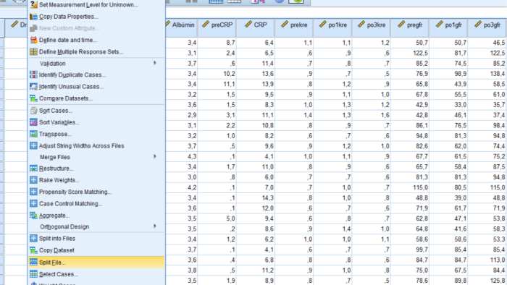The width and height of the screenshot is (507, 285).
Task: Click the Case Control Matching icon
Action: click(33, 203)
